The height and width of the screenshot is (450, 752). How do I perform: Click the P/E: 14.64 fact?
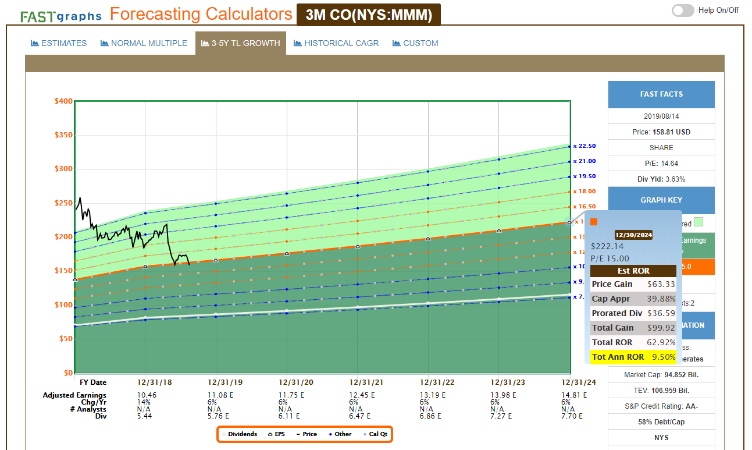click(x=661, y=164)
